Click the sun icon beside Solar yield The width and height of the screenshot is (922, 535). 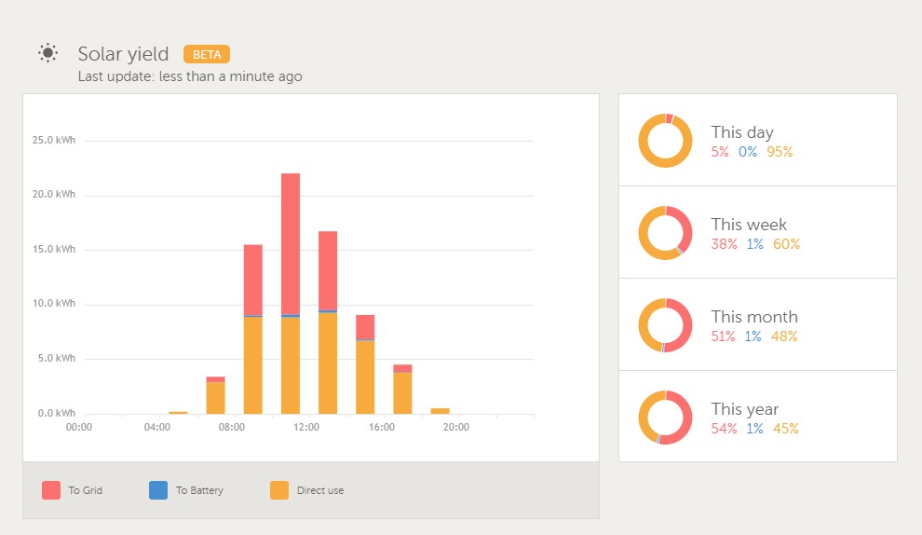pyautogui.click(x=48, y=53)
